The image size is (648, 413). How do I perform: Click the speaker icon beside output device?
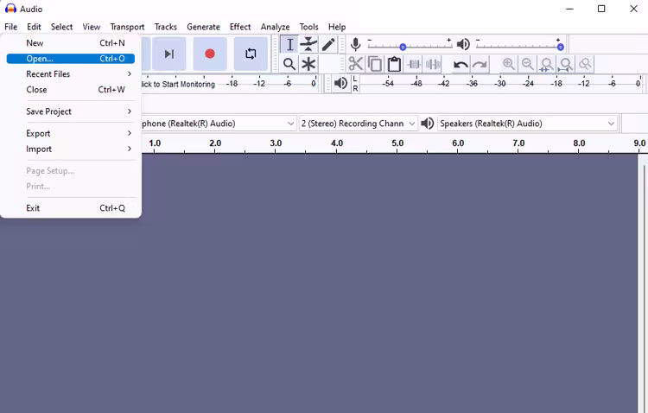(x=427, y=124)
